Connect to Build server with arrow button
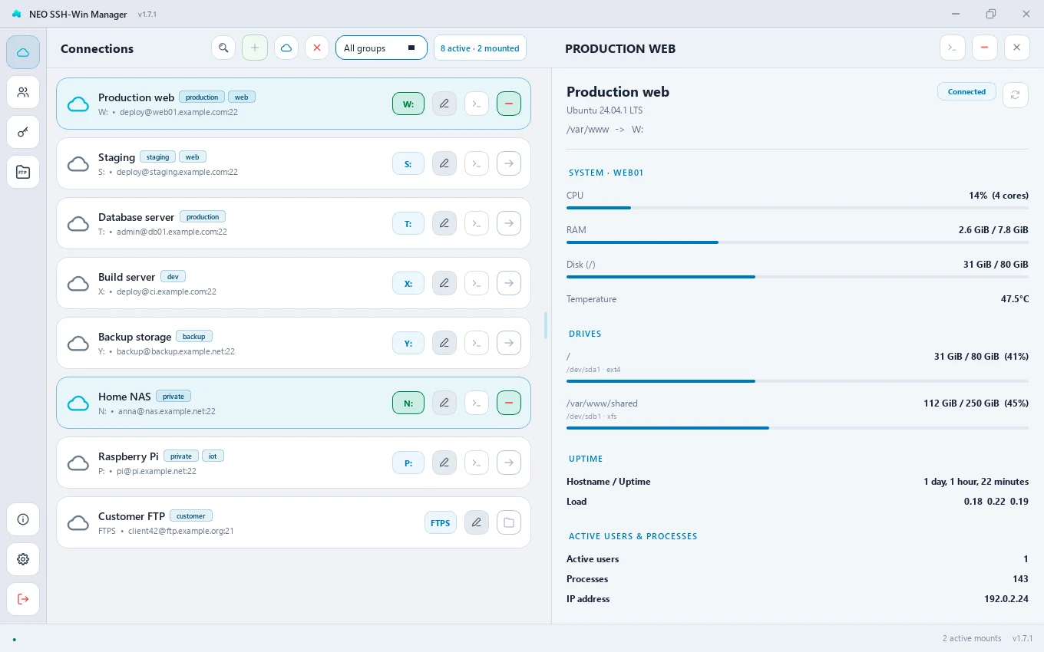1044x652 pixels. [509, 283]
